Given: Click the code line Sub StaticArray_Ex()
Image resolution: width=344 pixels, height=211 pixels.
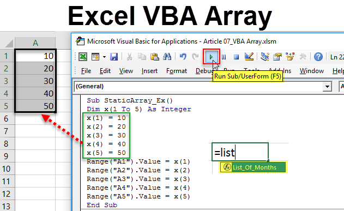Looking at the screenshot, I should tap(130, 100).
